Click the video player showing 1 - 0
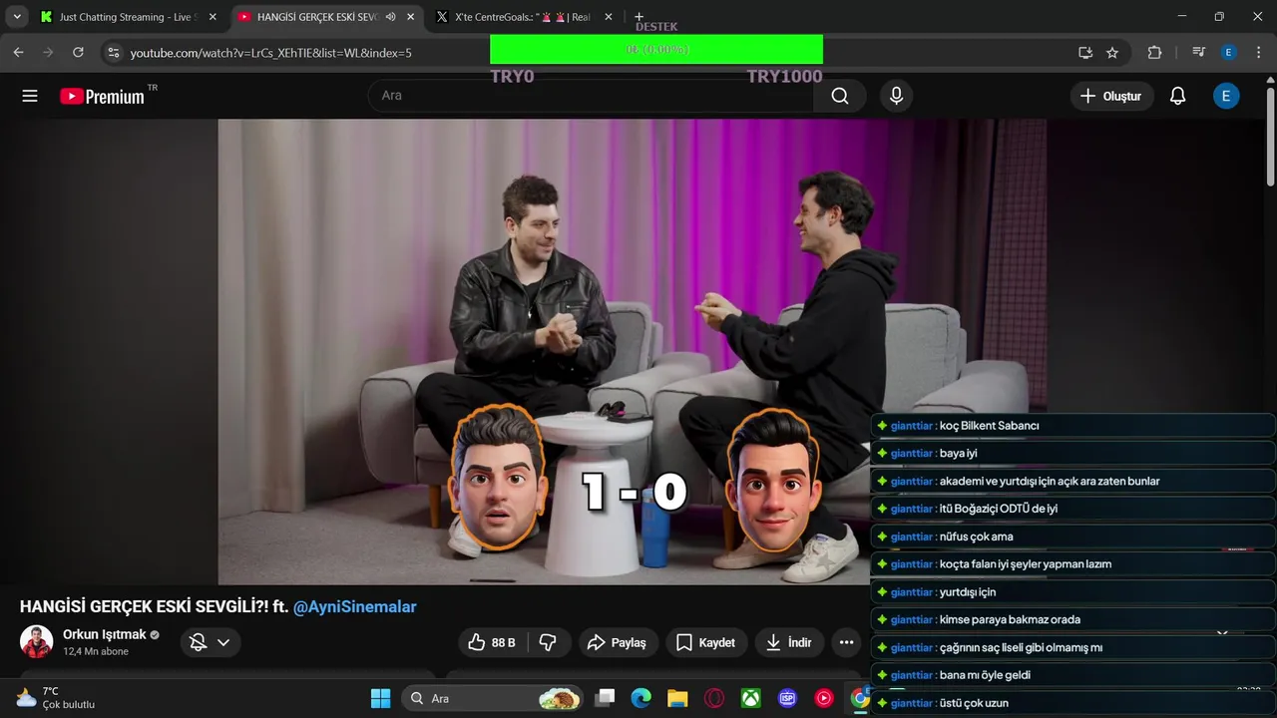 [x=633, y=351]
